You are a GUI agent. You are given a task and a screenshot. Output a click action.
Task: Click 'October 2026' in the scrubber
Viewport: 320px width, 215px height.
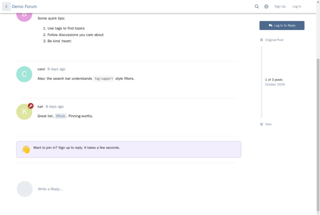click(x=275, y=84)
